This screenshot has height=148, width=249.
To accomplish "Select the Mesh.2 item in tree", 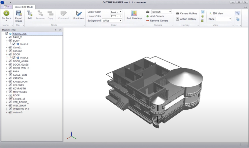I will 24,44.
